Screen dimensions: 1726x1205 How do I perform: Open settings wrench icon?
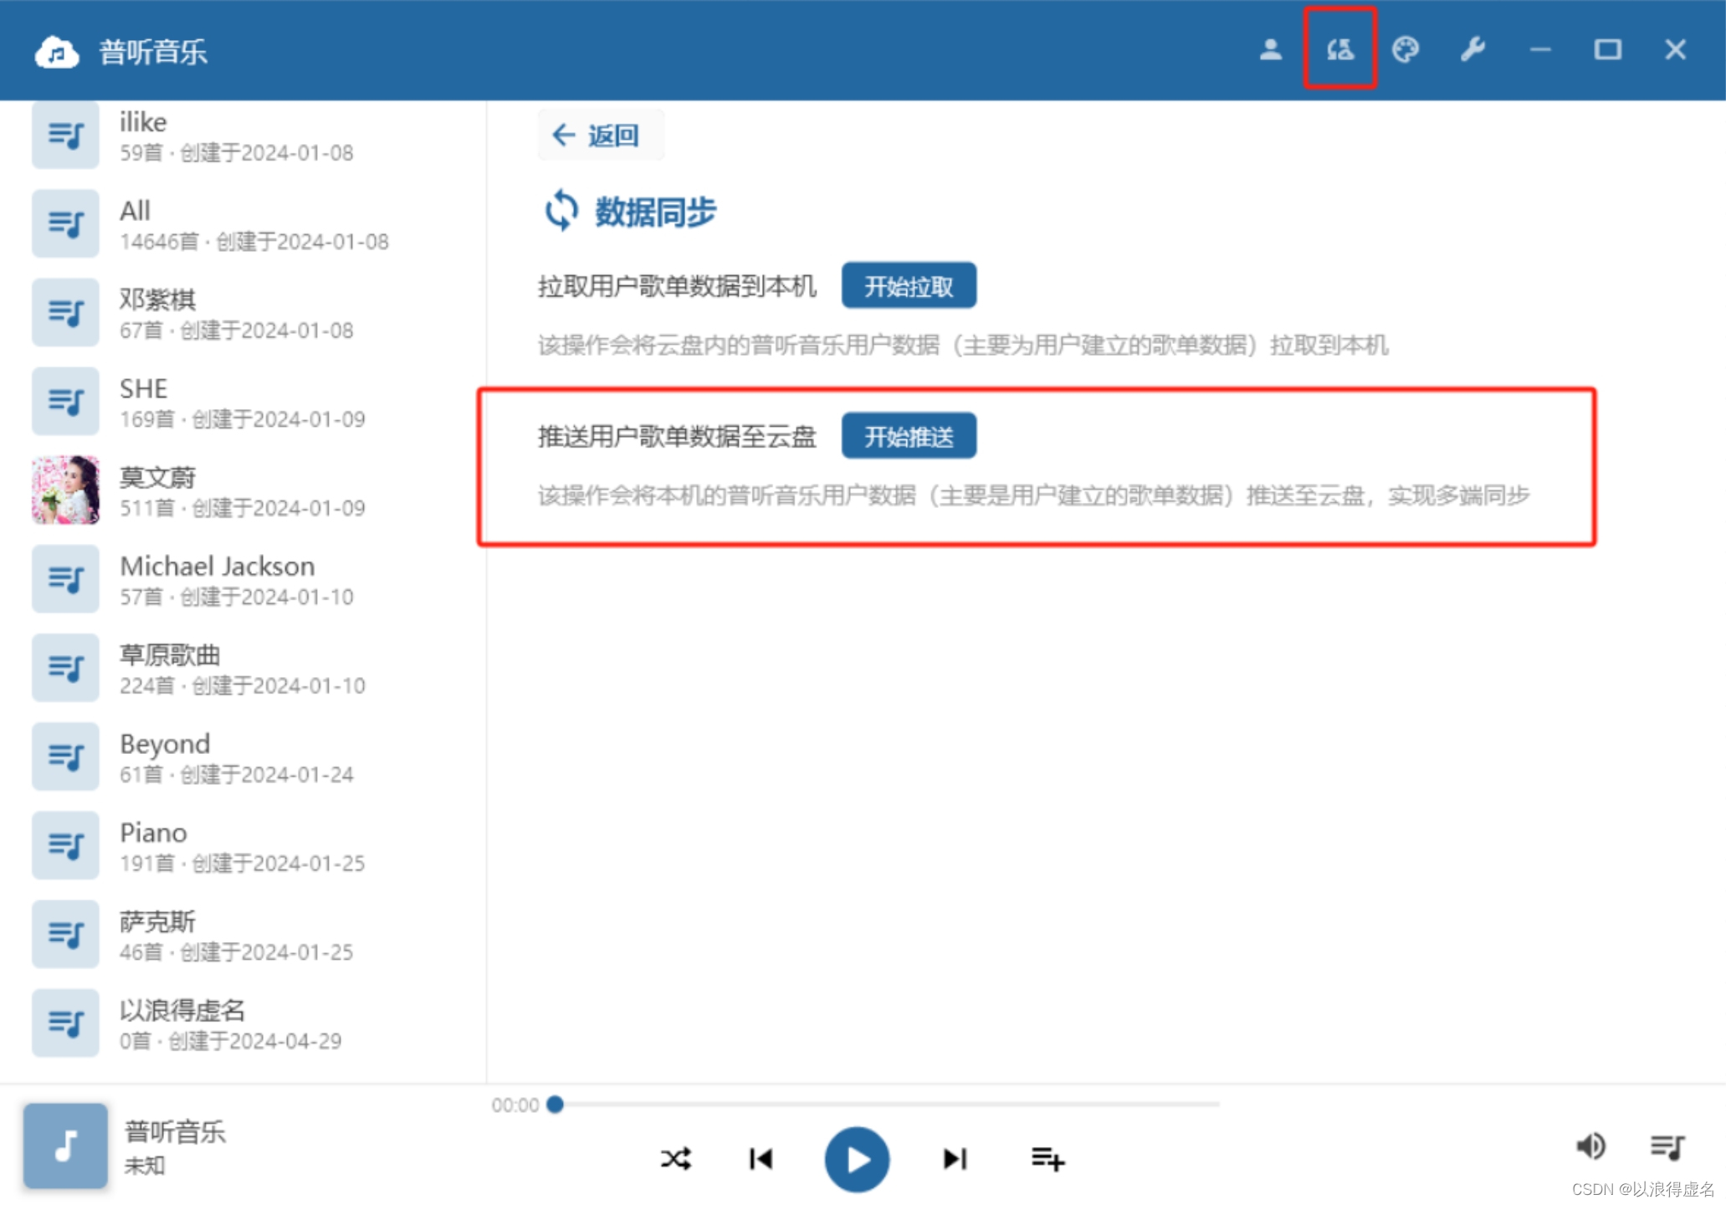click(1472, 50)
